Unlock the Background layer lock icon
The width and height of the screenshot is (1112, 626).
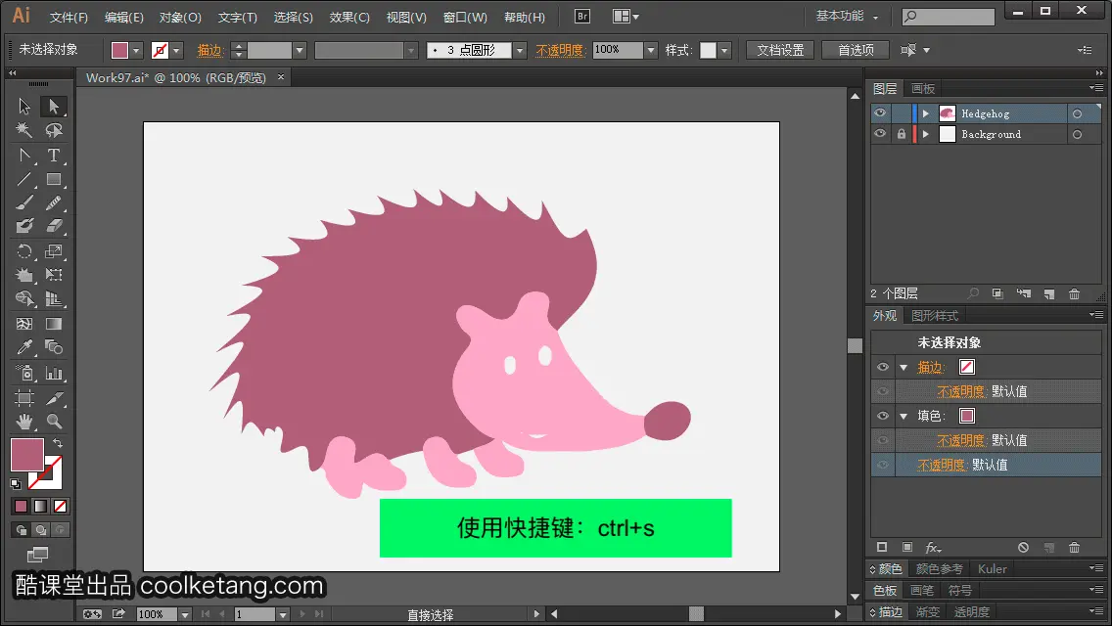902,134
